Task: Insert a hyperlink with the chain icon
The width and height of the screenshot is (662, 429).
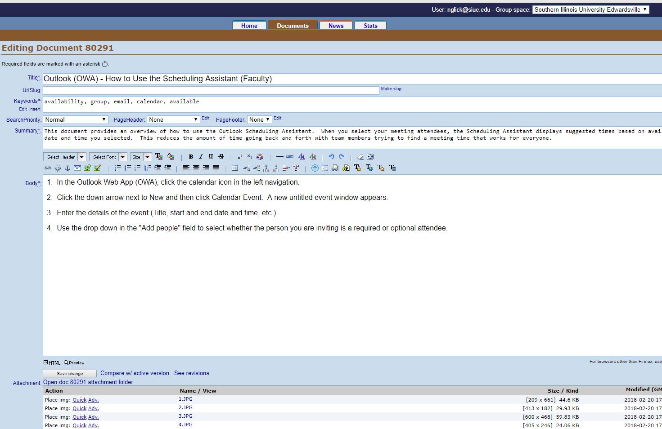Action: [48, 168]
